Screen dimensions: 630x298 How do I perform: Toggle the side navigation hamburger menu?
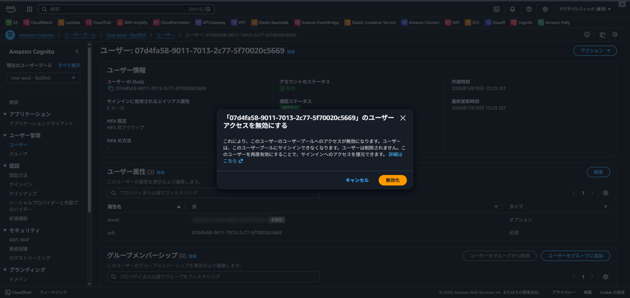pyautogui.click(x=10, y=35)
